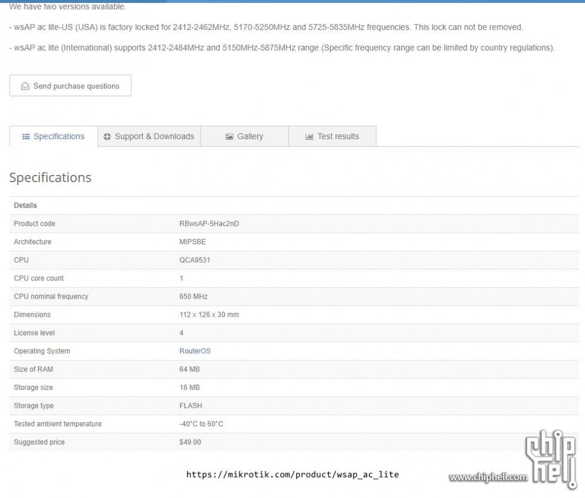The width and height of the screenshot is (585, 498).
Task: Click the list icon on Specifications tab
Action: (x=26, y=137)
